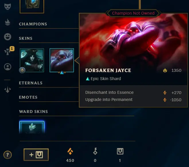This screenshot has height=167, width=189.
Task: Expand the Emotes section header
Action: 28,97
